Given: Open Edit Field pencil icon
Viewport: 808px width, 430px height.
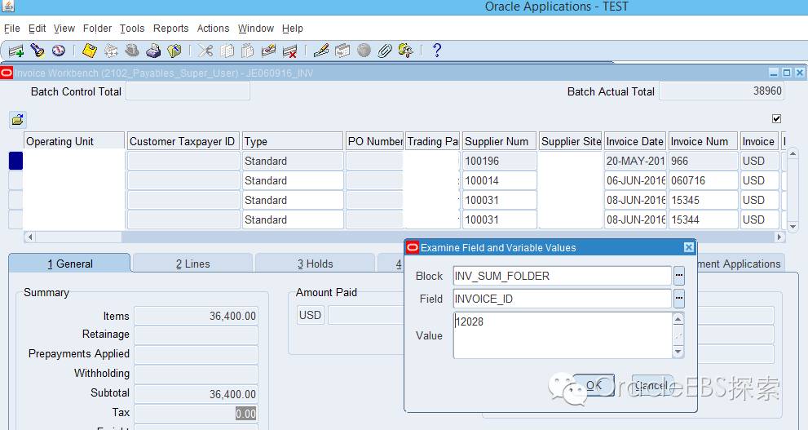Looking at the screenshot, I should tap(321, 51).
